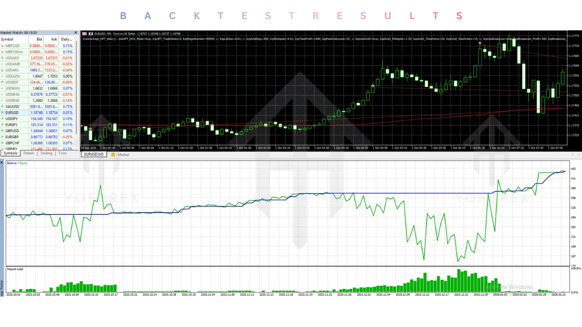Click the 1.17730 price on chart scale

(x=574, y=46)
